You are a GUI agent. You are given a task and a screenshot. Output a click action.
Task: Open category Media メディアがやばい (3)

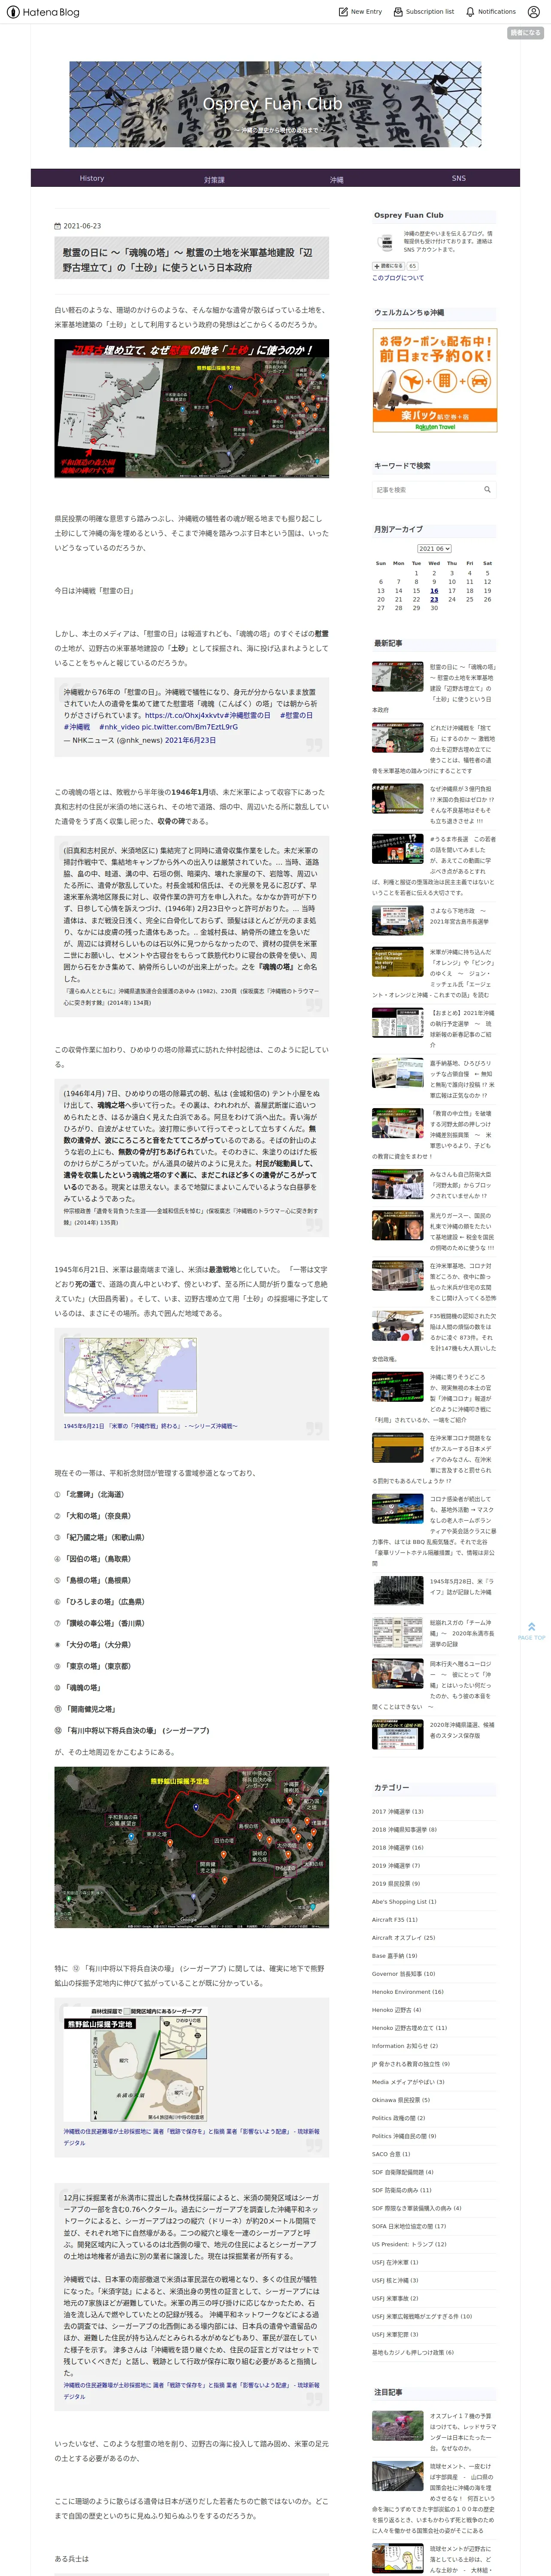point(408,2081)
